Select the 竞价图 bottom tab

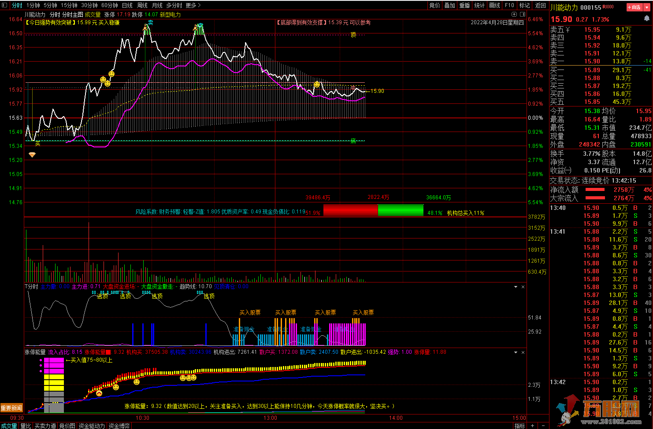coord(67,426)
